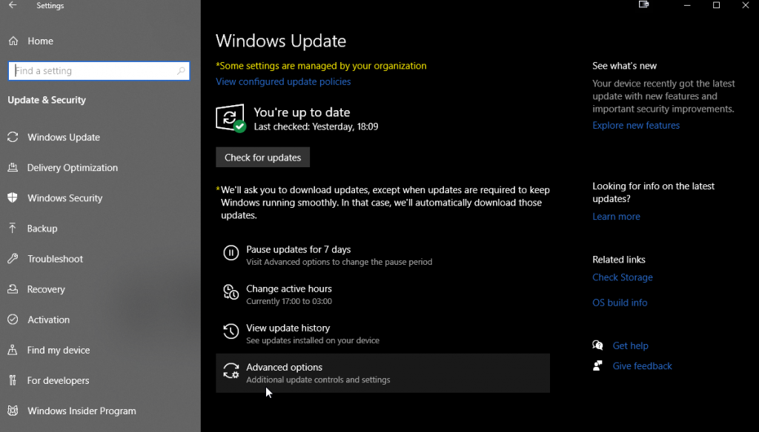Click the Windows Update page title

[x=281, y=41]
